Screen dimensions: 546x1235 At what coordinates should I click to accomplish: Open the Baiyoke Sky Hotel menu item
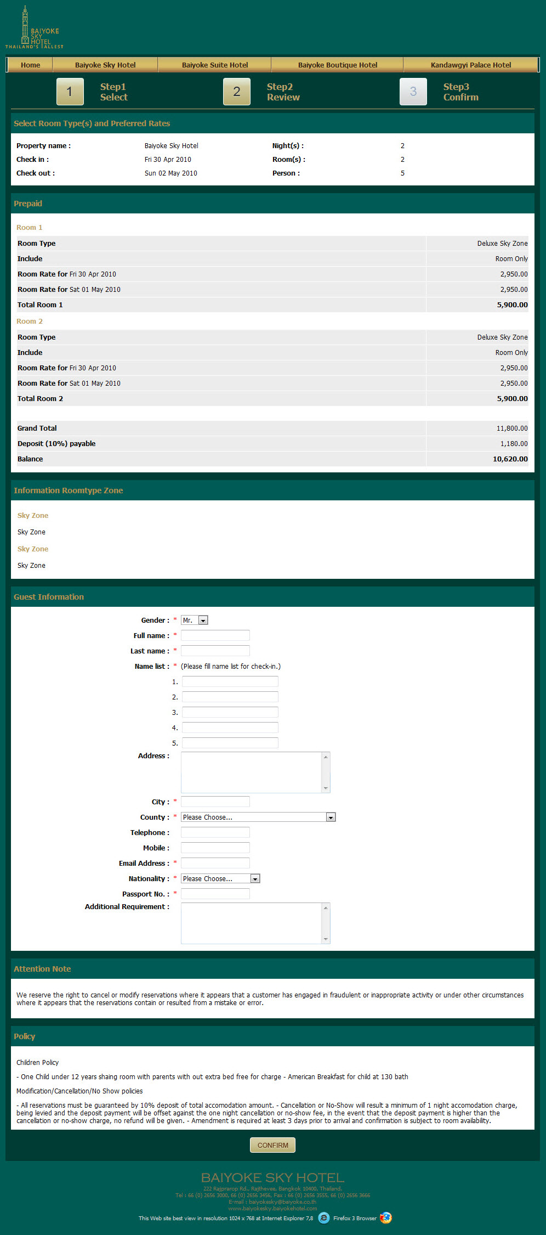coord(105,65)
